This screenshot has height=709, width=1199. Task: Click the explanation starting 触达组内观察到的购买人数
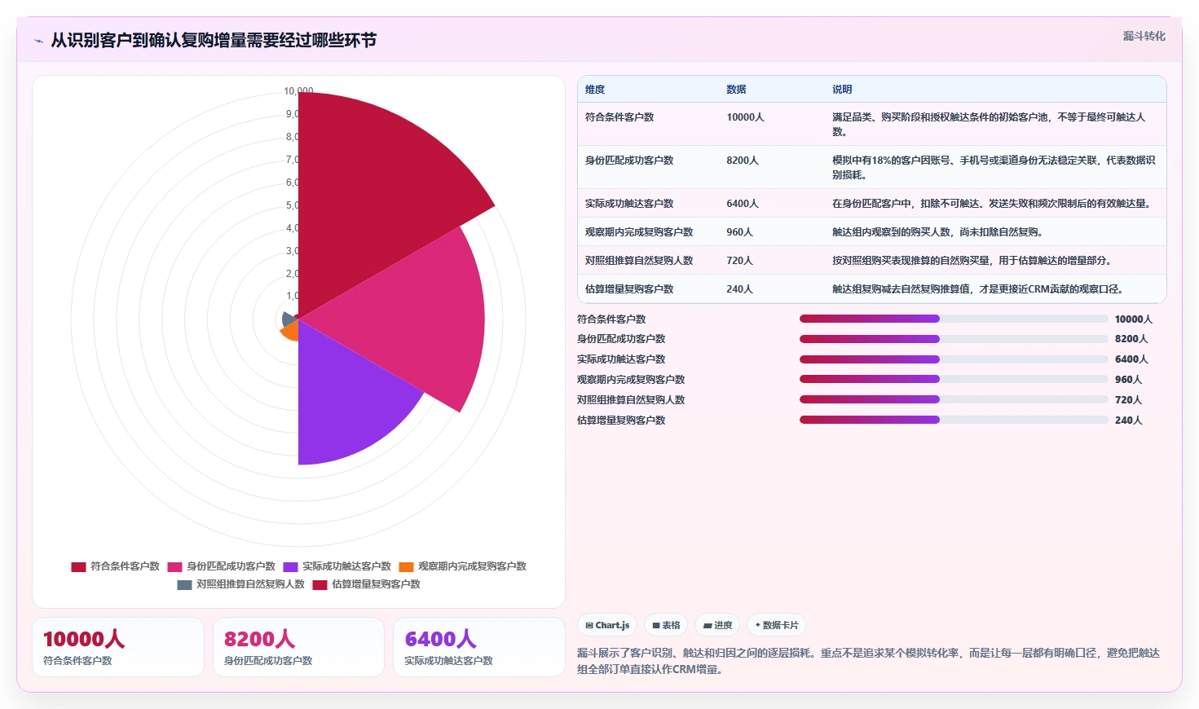coord(939,232)
